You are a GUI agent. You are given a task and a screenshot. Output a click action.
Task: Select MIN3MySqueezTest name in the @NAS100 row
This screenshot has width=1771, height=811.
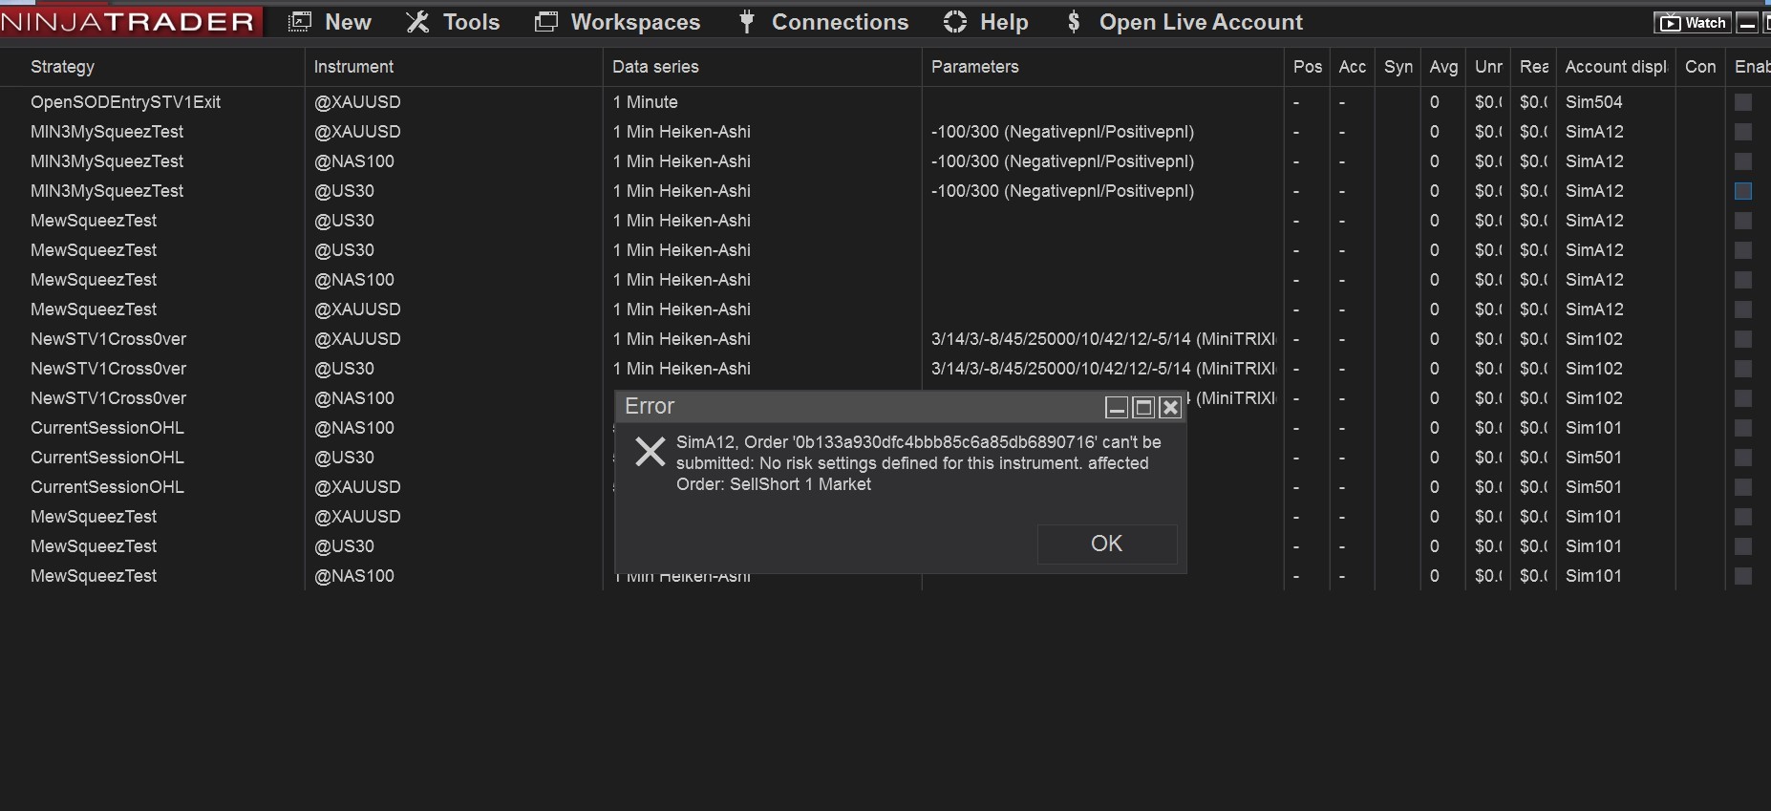107,161
